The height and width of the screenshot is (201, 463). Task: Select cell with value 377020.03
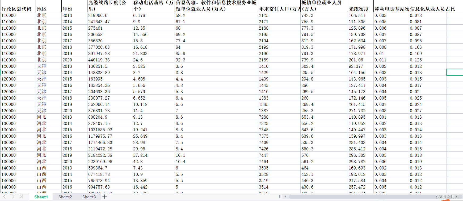[110, 47]
